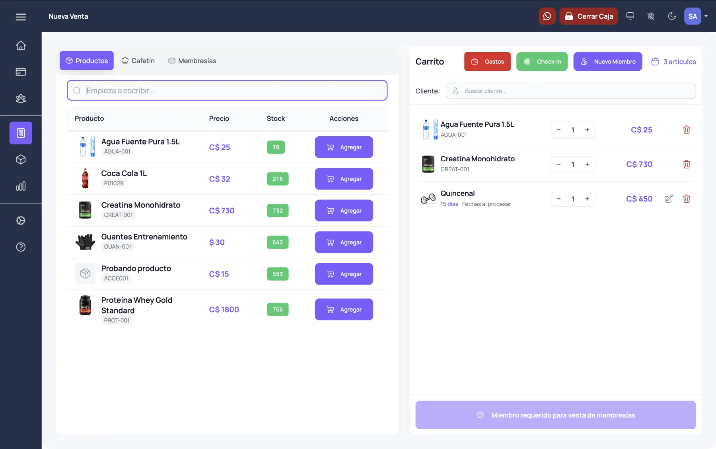Add Coca Cola 1L to cart

(344, 179)
